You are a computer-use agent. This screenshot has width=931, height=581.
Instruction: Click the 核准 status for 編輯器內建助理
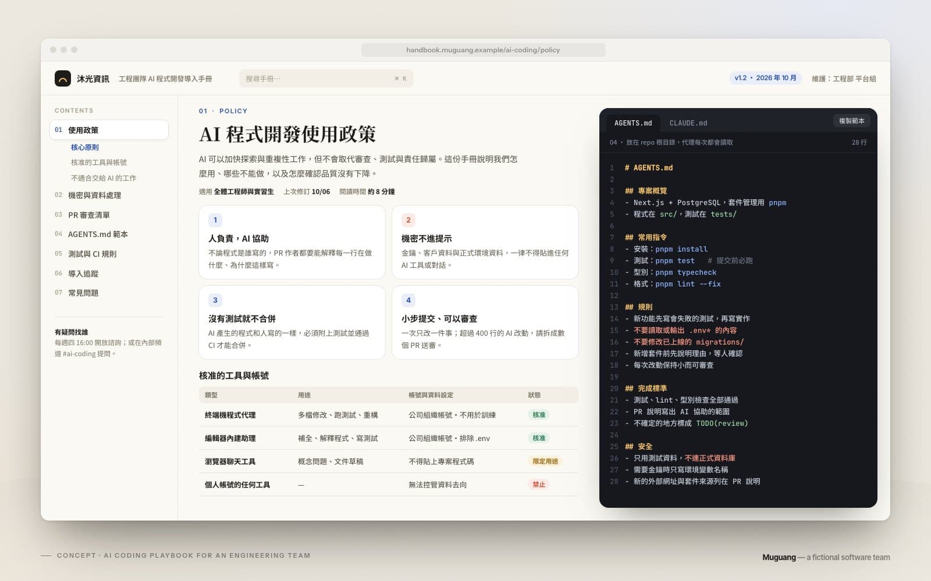[539, 438]
